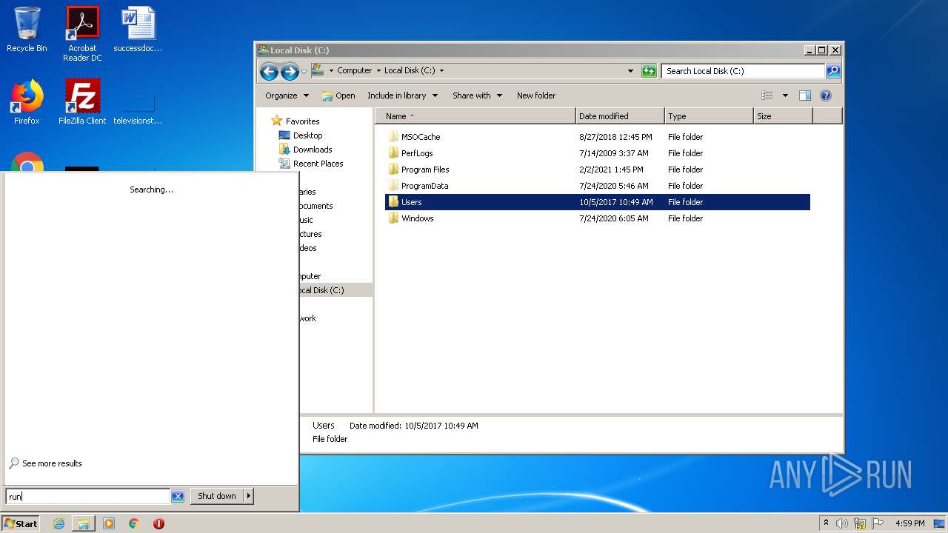This screenshot has height=533, width=948.
Task: Refresh the Explorer address bar
Action: pos(649,71)
